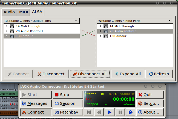Open Writable Clients / Input Ports dropdown

pyautogui.click(x=169, y=21)
